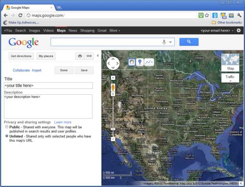This screenshot has width=245, height=187.
Task: Click the microphone voice search icon
Action: (164, 42)
